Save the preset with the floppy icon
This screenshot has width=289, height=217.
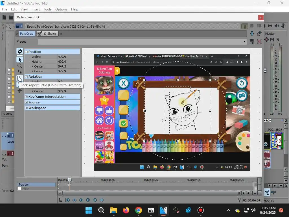click(252, 42)
